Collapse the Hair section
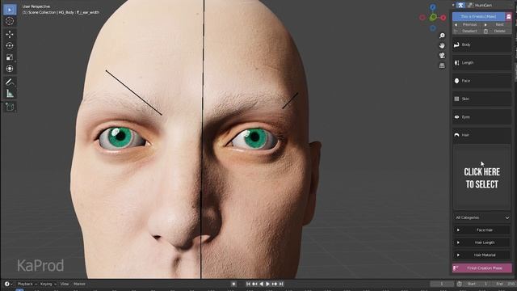517x291 pixels. point(481,135)
